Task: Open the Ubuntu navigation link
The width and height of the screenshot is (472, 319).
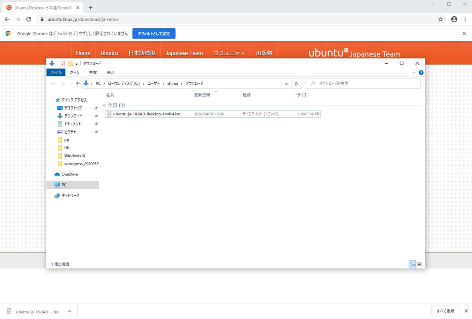Action: tap(109, 53)
